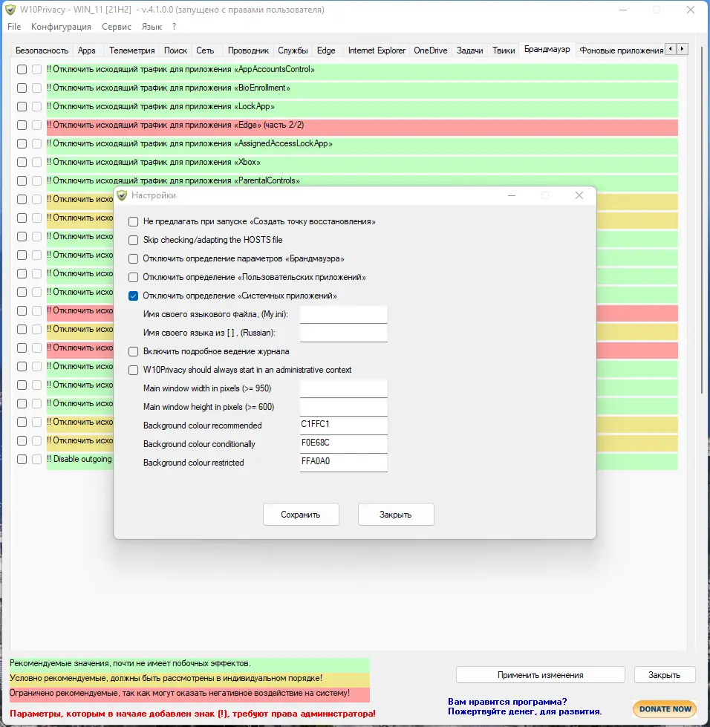Edit Background colour conditionally field F0E68C

tap(344, 444)
